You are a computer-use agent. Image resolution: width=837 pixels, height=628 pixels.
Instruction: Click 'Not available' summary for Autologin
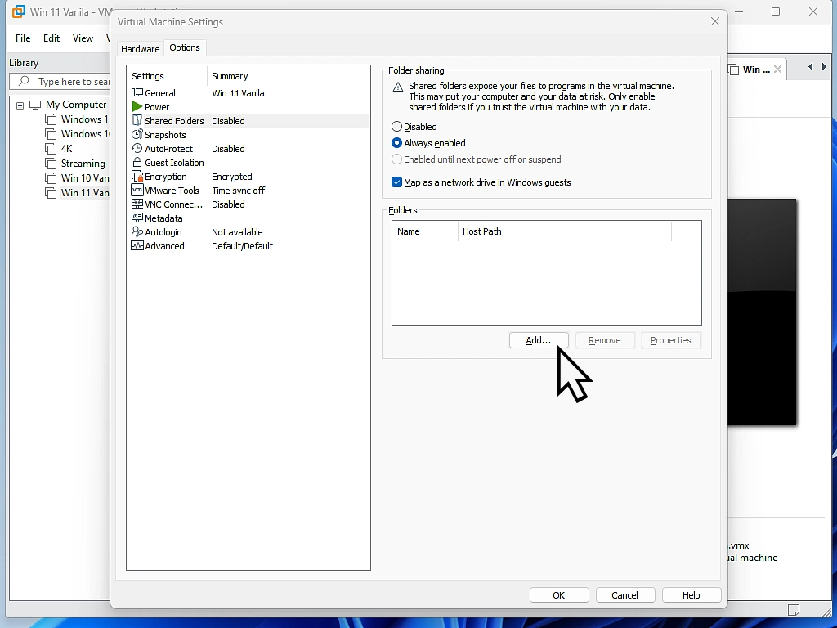pyautogui.click(x=237, y=231)
